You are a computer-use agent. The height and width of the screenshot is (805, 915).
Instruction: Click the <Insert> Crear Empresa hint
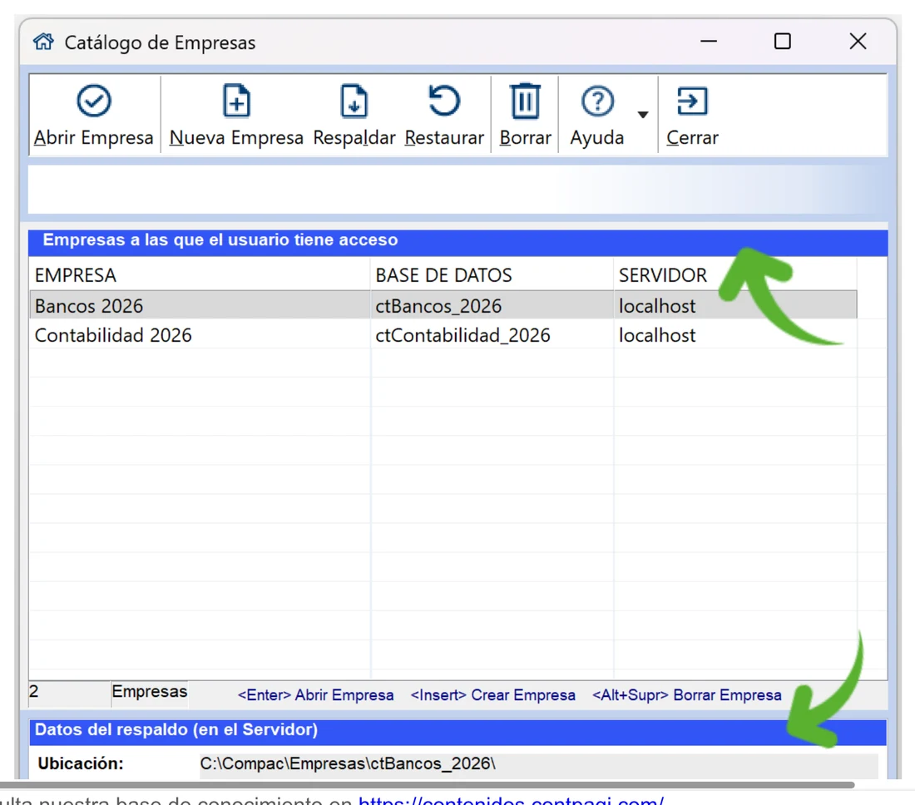coord(492,694)
